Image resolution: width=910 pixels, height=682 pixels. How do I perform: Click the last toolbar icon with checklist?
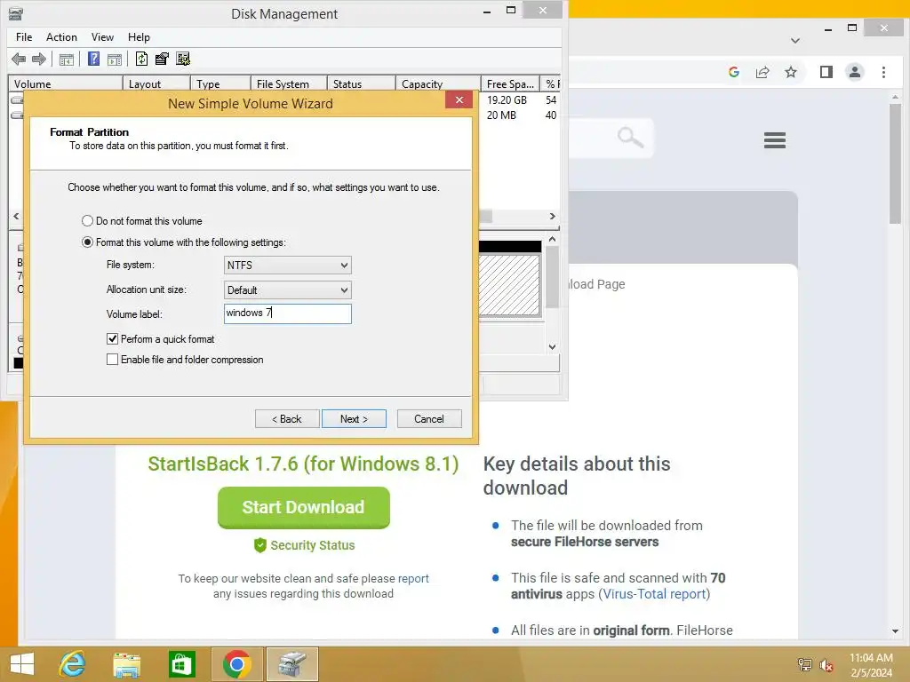coord(183,59)
